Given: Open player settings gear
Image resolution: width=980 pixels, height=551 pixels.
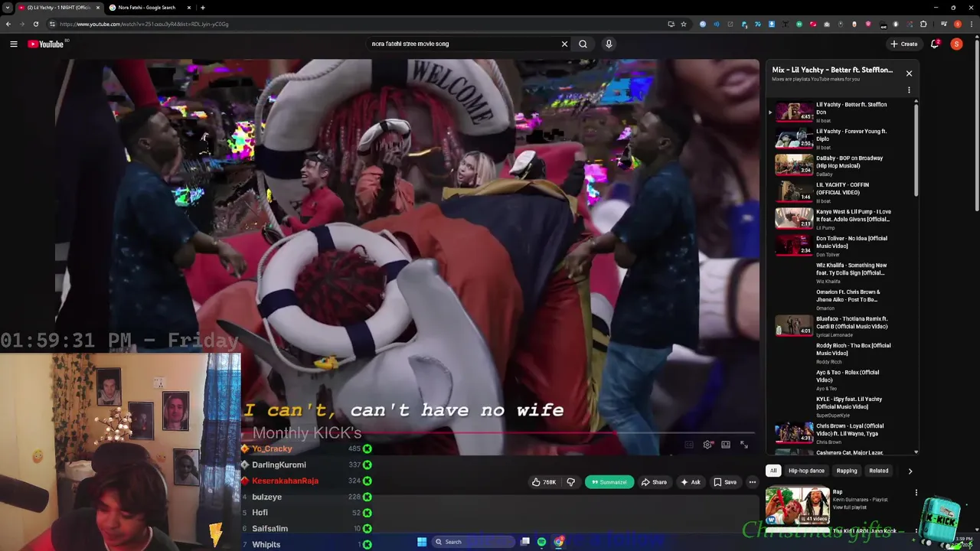Looking at the screenshot, I should pyautogui.click(x=707, y=445).
